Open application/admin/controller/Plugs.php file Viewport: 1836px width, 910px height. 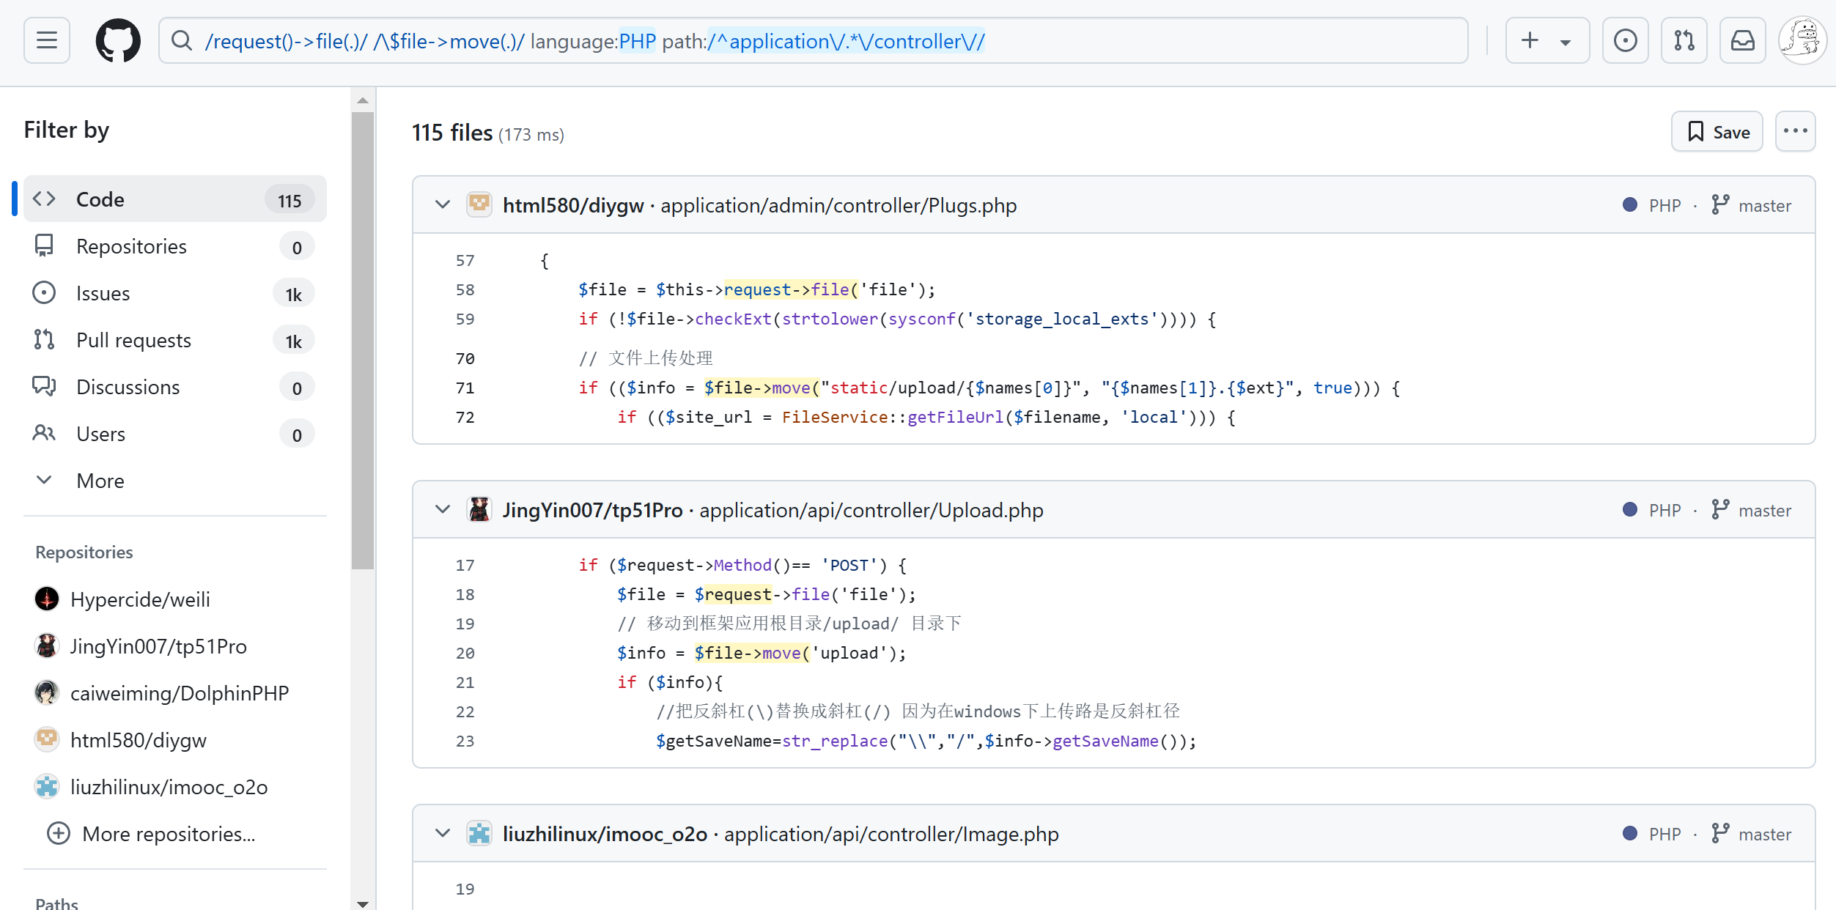[838, 205]
